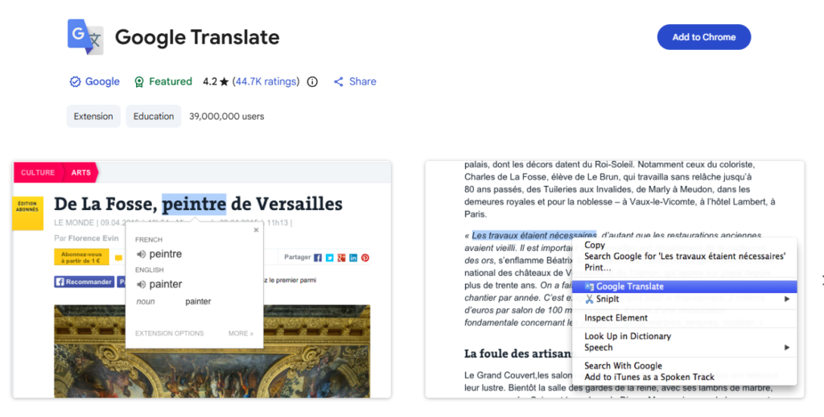Click the Abonnez-vous yellow button
The height and width of the screenshot is (417, 824).
click(x=81, y=257)
